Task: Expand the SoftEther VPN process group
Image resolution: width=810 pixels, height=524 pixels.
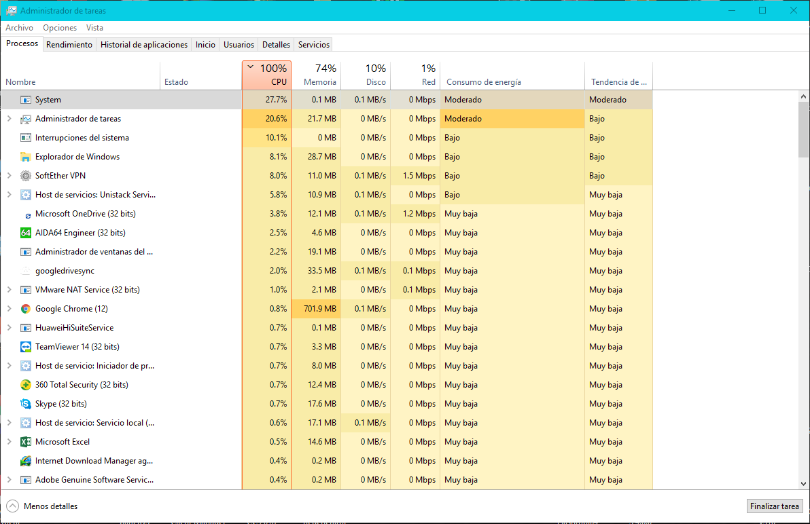Action: [9, 176]
